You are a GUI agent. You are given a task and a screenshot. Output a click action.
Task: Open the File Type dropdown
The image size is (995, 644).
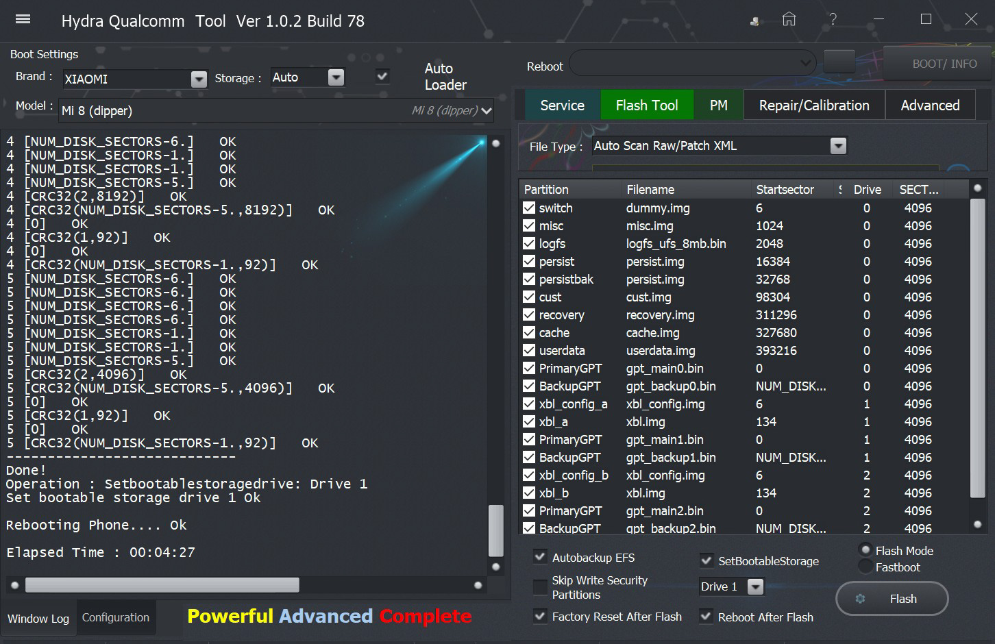[838, 145]
